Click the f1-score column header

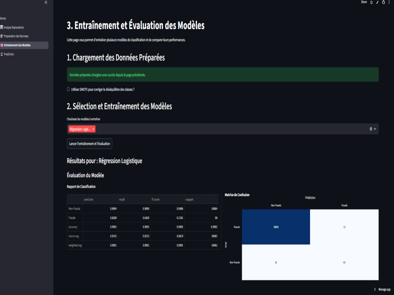coord(167,199)
